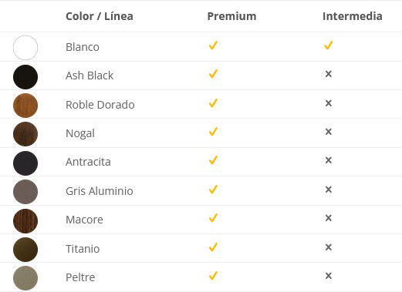Viewport: 402px width, 292px height.
Task: Select the white Blanco color swatch
Action: click(25, 48)
